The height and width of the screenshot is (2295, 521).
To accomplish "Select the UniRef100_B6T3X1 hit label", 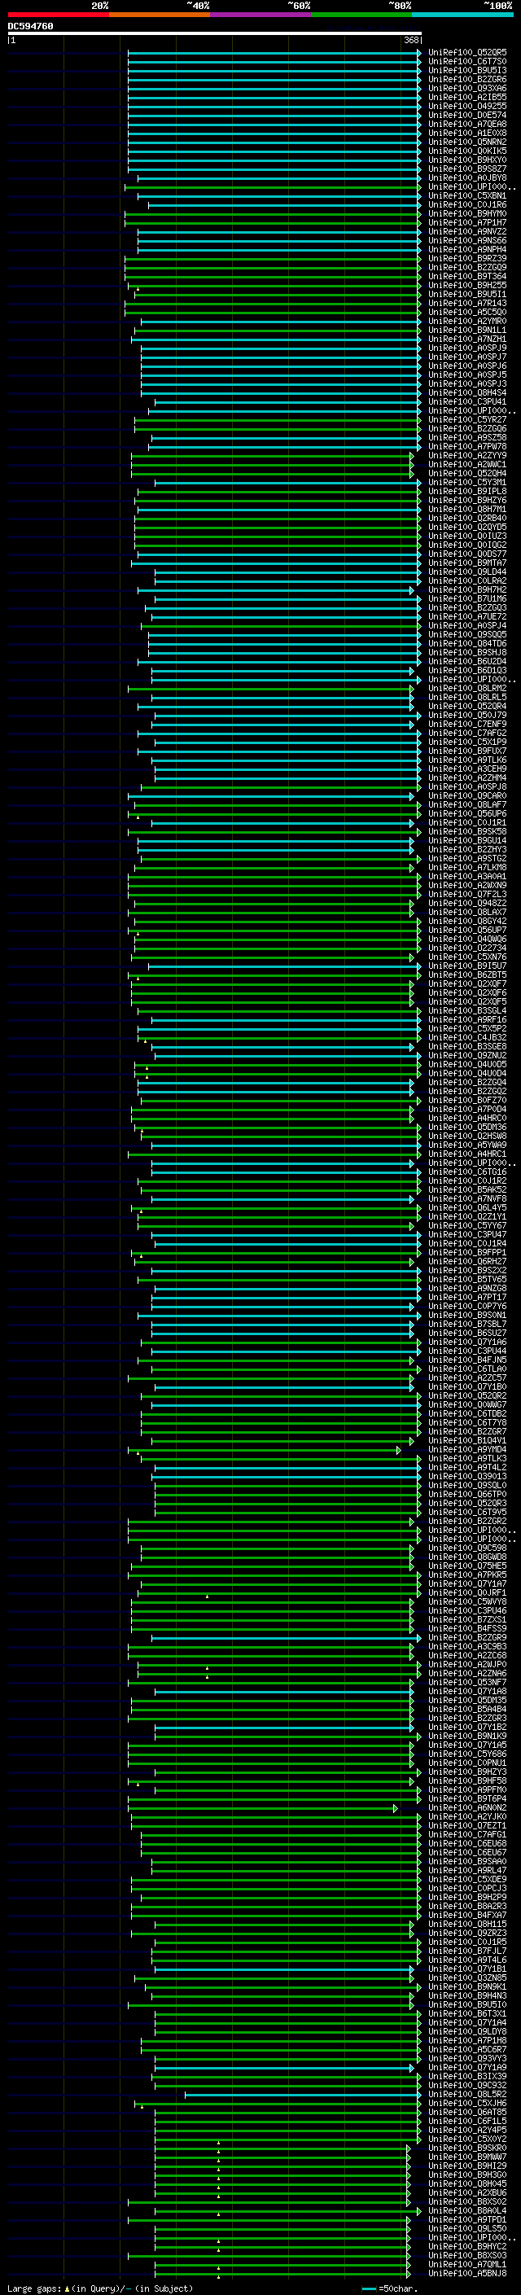I will click(467, 2013).
